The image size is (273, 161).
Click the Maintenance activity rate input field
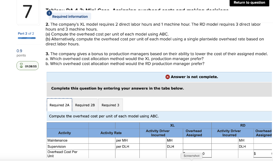[x=102, y=140]
